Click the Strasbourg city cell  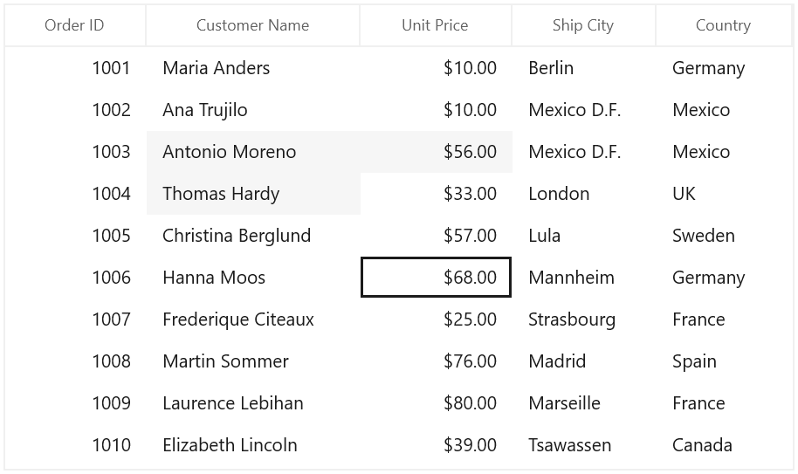[x=584, y=319]
